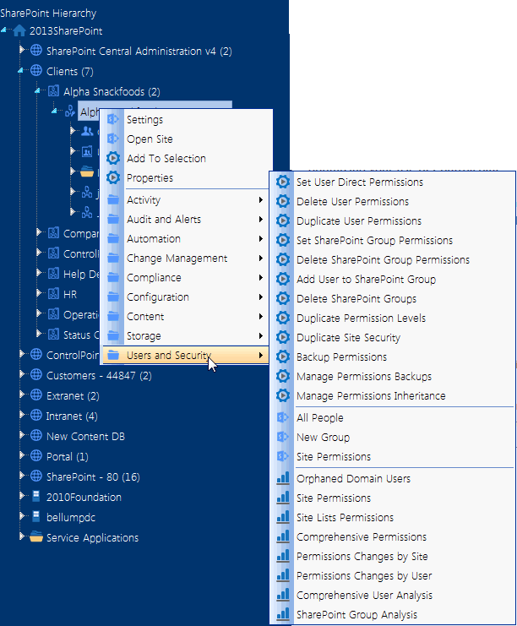Viewport: 517px width, 626px height.
Task: Select the New Content DB tree item
Action: pyautogui.click(x=86, y=437)
